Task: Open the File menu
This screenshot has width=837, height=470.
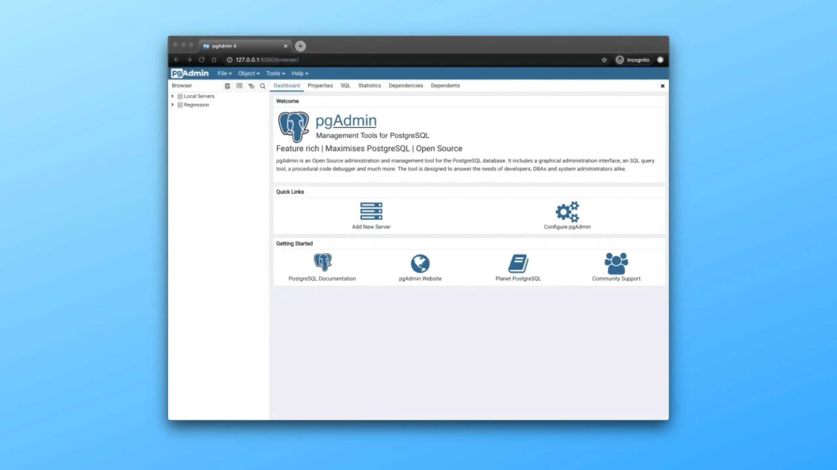Action: click(225, 73)
